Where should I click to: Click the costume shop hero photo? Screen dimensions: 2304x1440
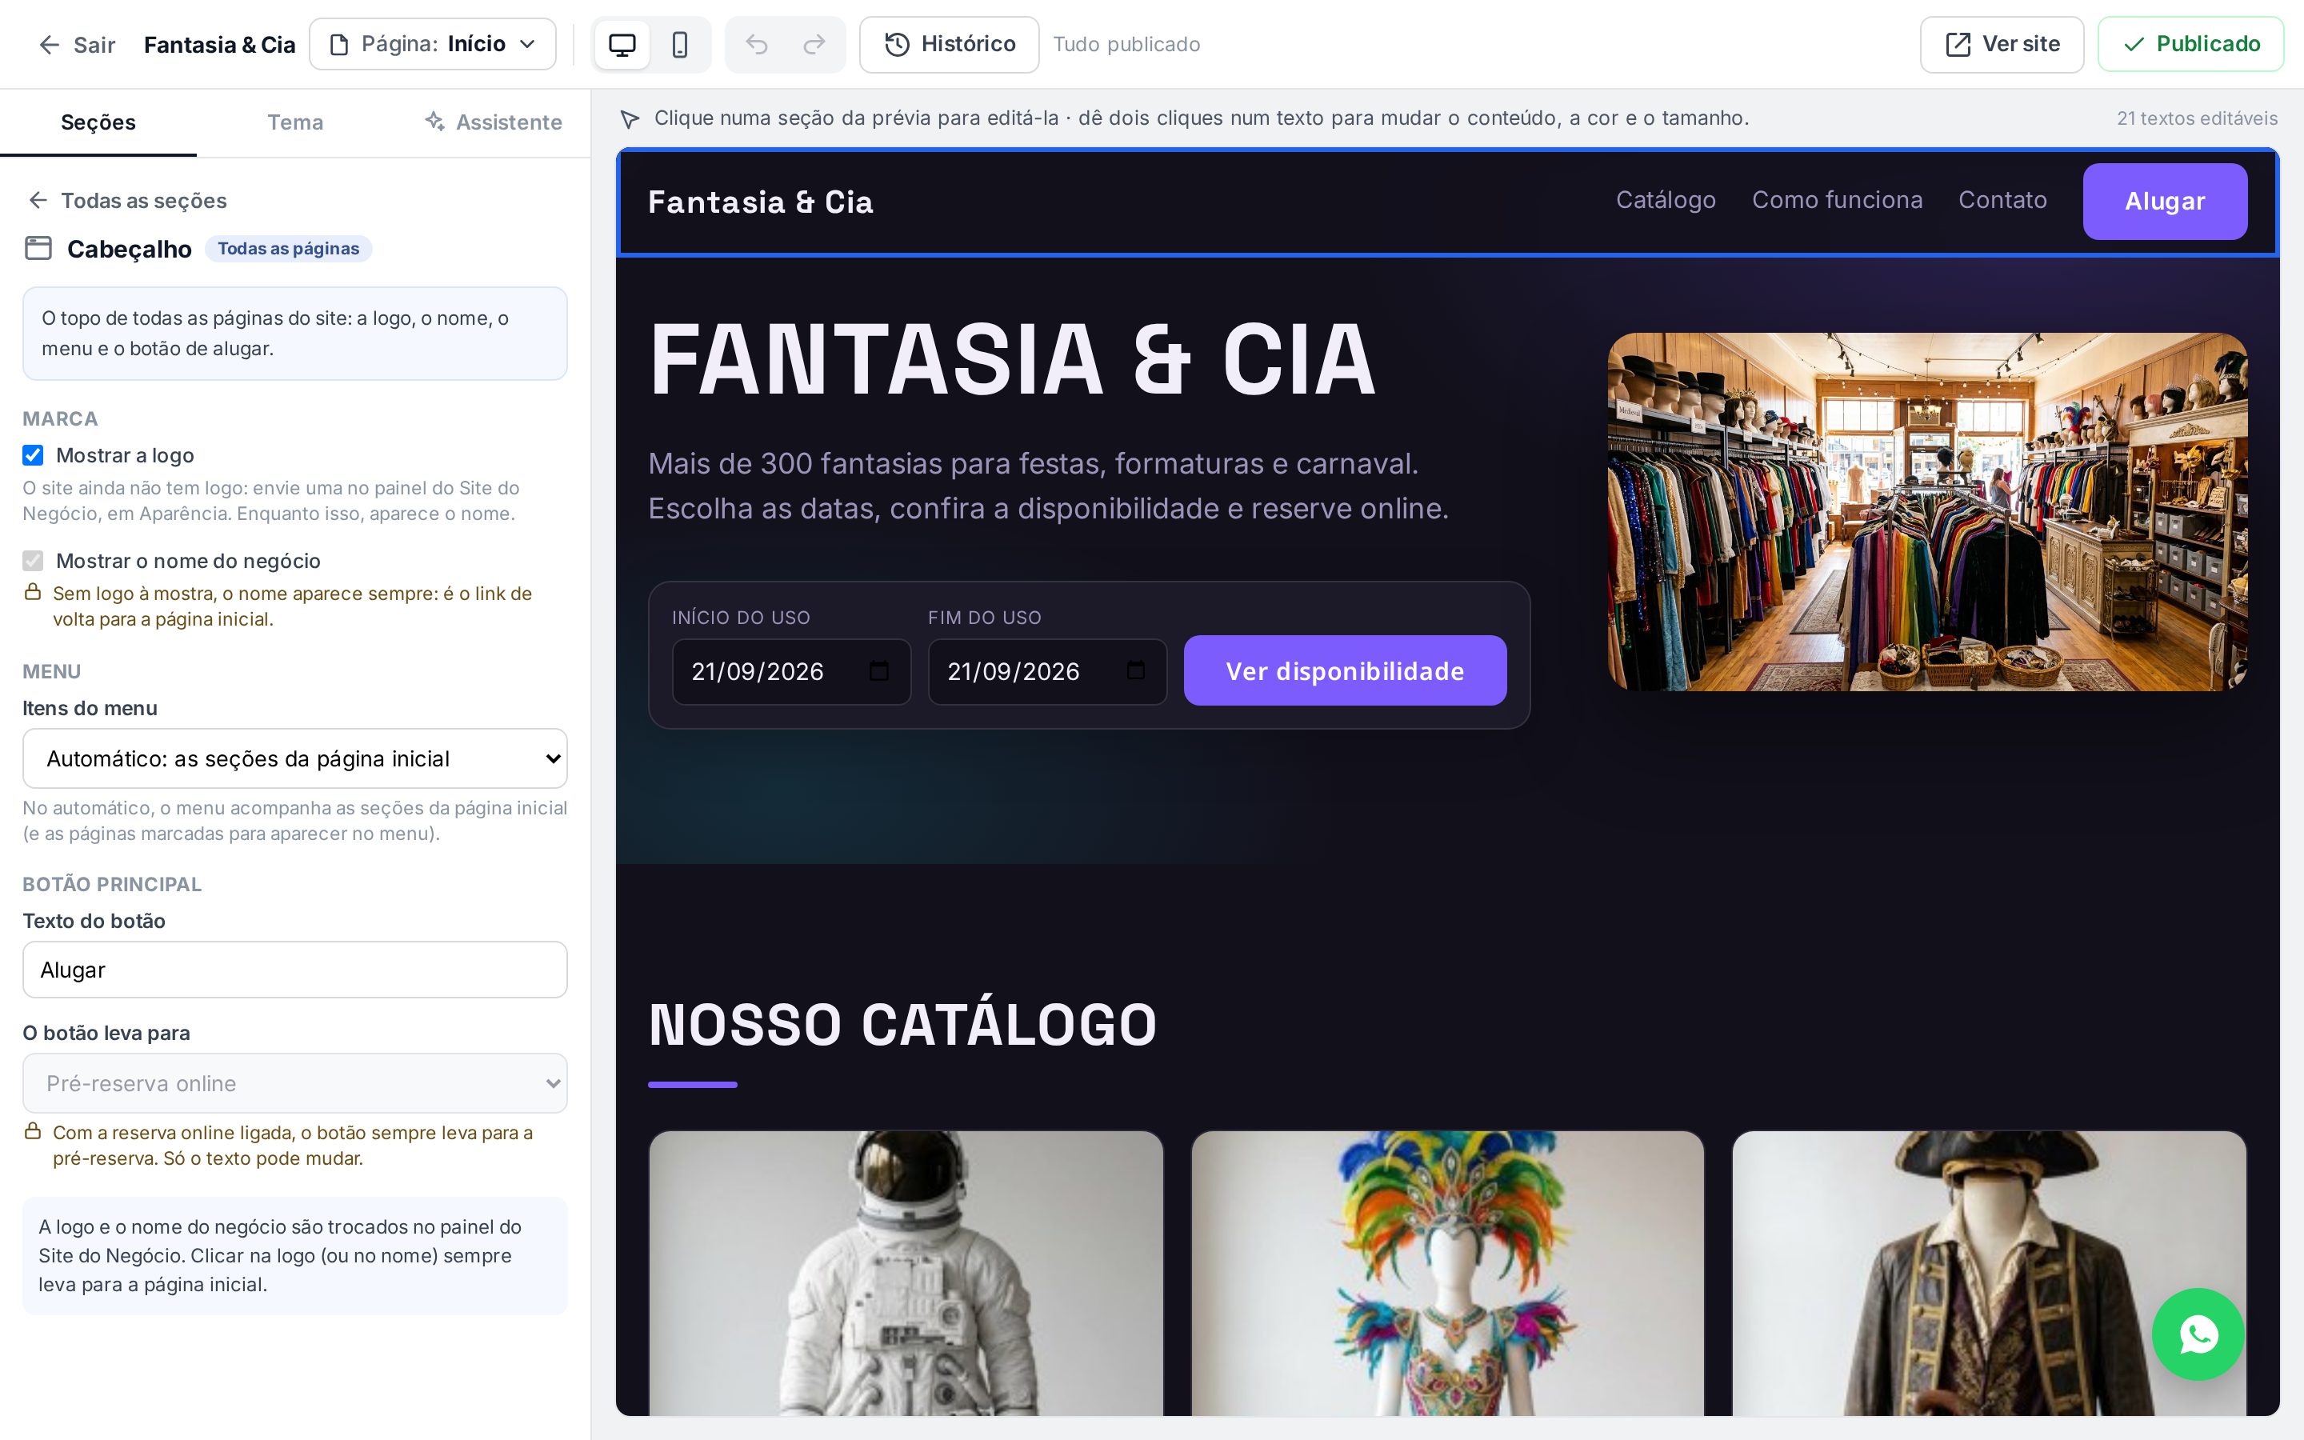pos(1928,512)
